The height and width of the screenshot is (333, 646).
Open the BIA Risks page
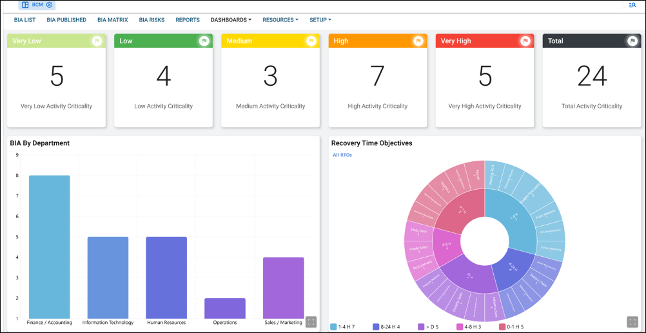click(x=152, y=20)
